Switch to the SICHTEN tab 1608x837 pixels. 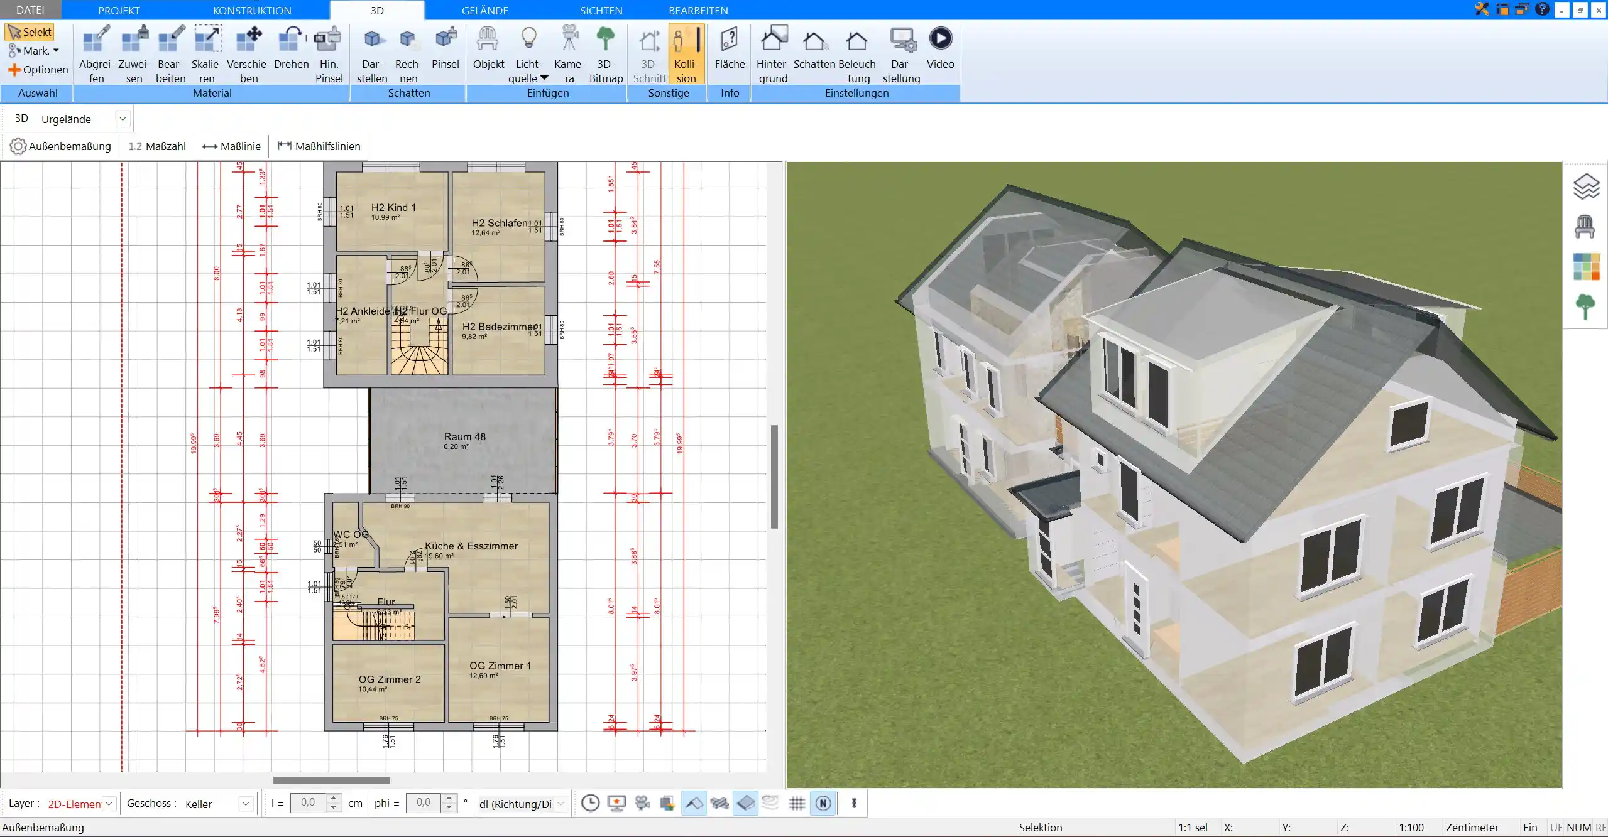click(601, 10)
